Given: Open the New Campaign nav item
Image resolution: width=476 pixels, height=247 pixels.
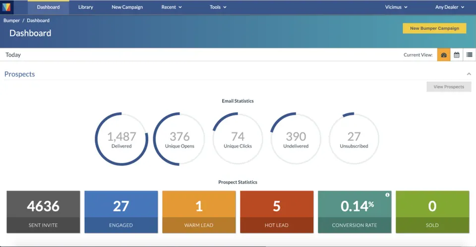Looking at the screenshot, I should tap(127, 7).
